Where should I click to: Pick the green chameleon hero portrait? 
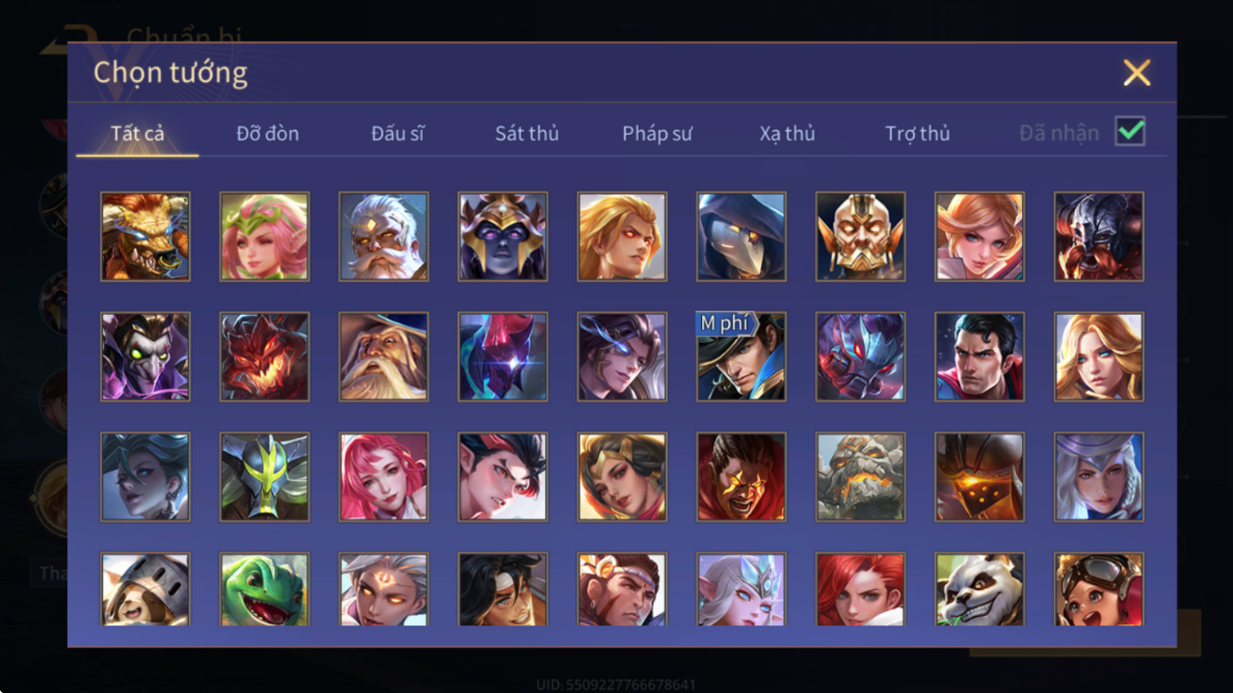pos(264,590)
